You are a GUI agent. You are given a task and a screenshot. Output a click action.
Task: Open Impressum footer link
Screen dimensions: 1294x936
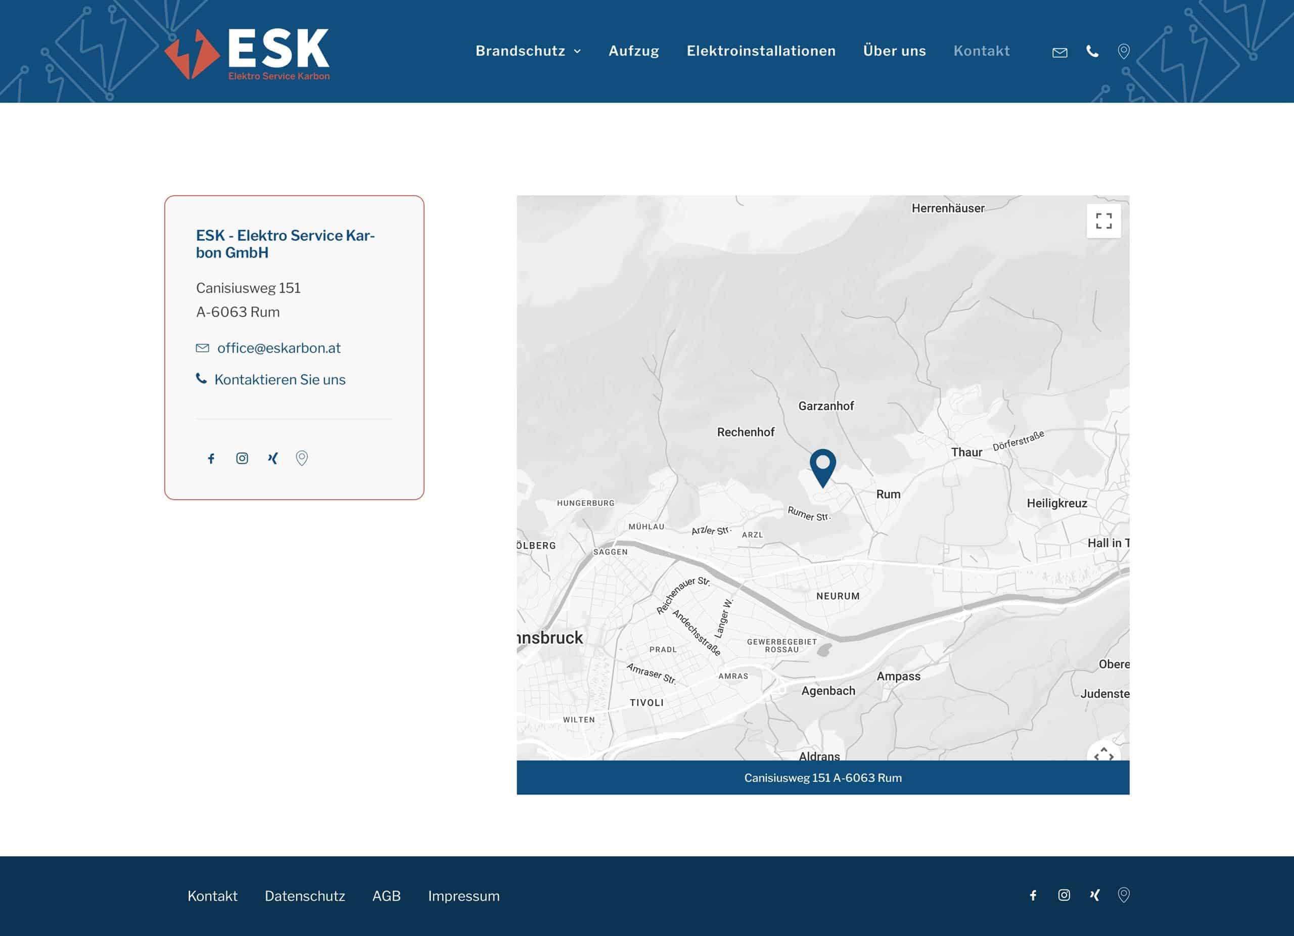tap(464, 896)
